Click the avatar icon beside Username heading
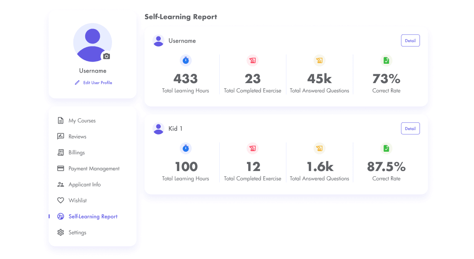 [159, 40]
